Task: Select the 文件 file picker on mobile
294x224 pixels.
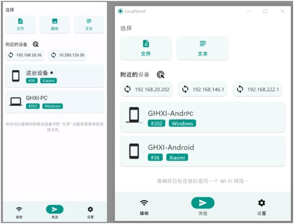Action: (x=20, y=25)
